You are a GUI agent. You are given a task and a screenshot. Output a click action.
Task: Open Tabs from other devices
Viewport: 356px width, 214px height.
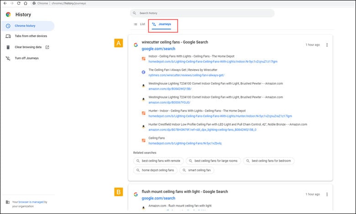[x=31, y=36]
